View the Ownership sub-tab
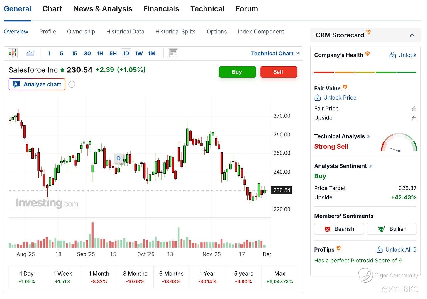Screen dimensions: 427x299 81,32
